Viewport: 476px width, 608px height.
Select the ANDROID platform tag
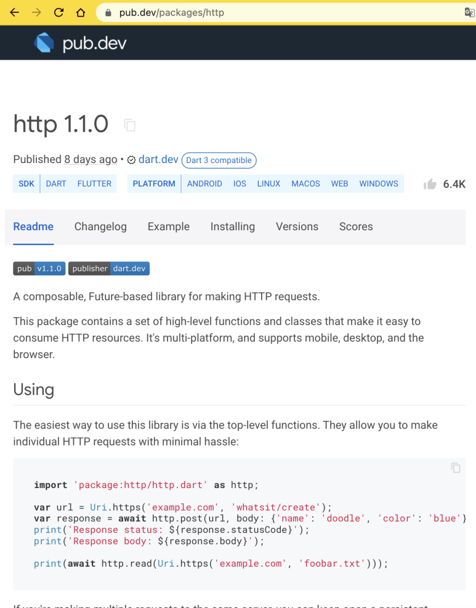pos(205,184)
